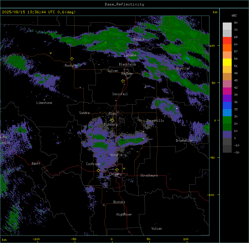Click the HighRiver label

point(124,214)
